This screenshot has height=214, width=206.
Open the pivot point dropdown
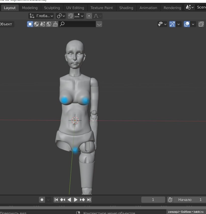pyautogui.click(x=61, y=16)
